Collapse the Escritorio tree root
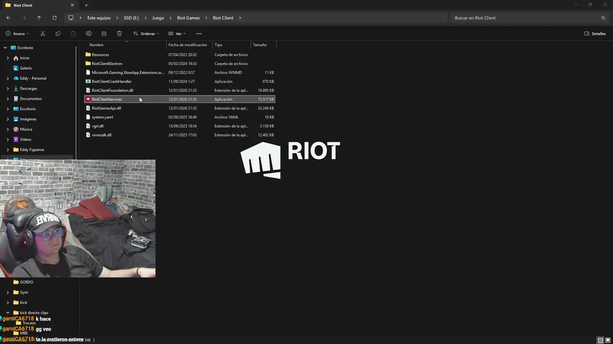The width and height of the screenshot is (613, 344). coord(5,48)
